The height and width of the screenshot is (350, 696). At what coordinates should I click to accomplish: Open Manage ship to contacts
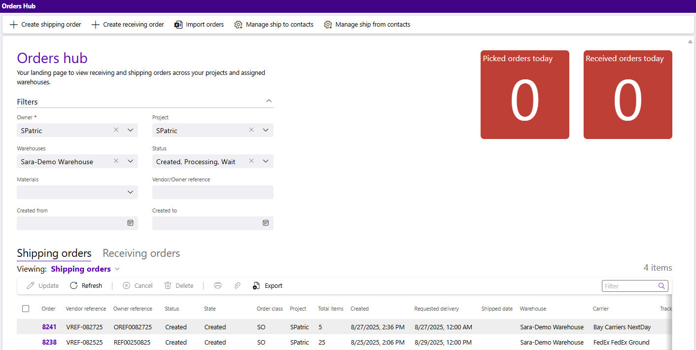[x=274, y=25]
